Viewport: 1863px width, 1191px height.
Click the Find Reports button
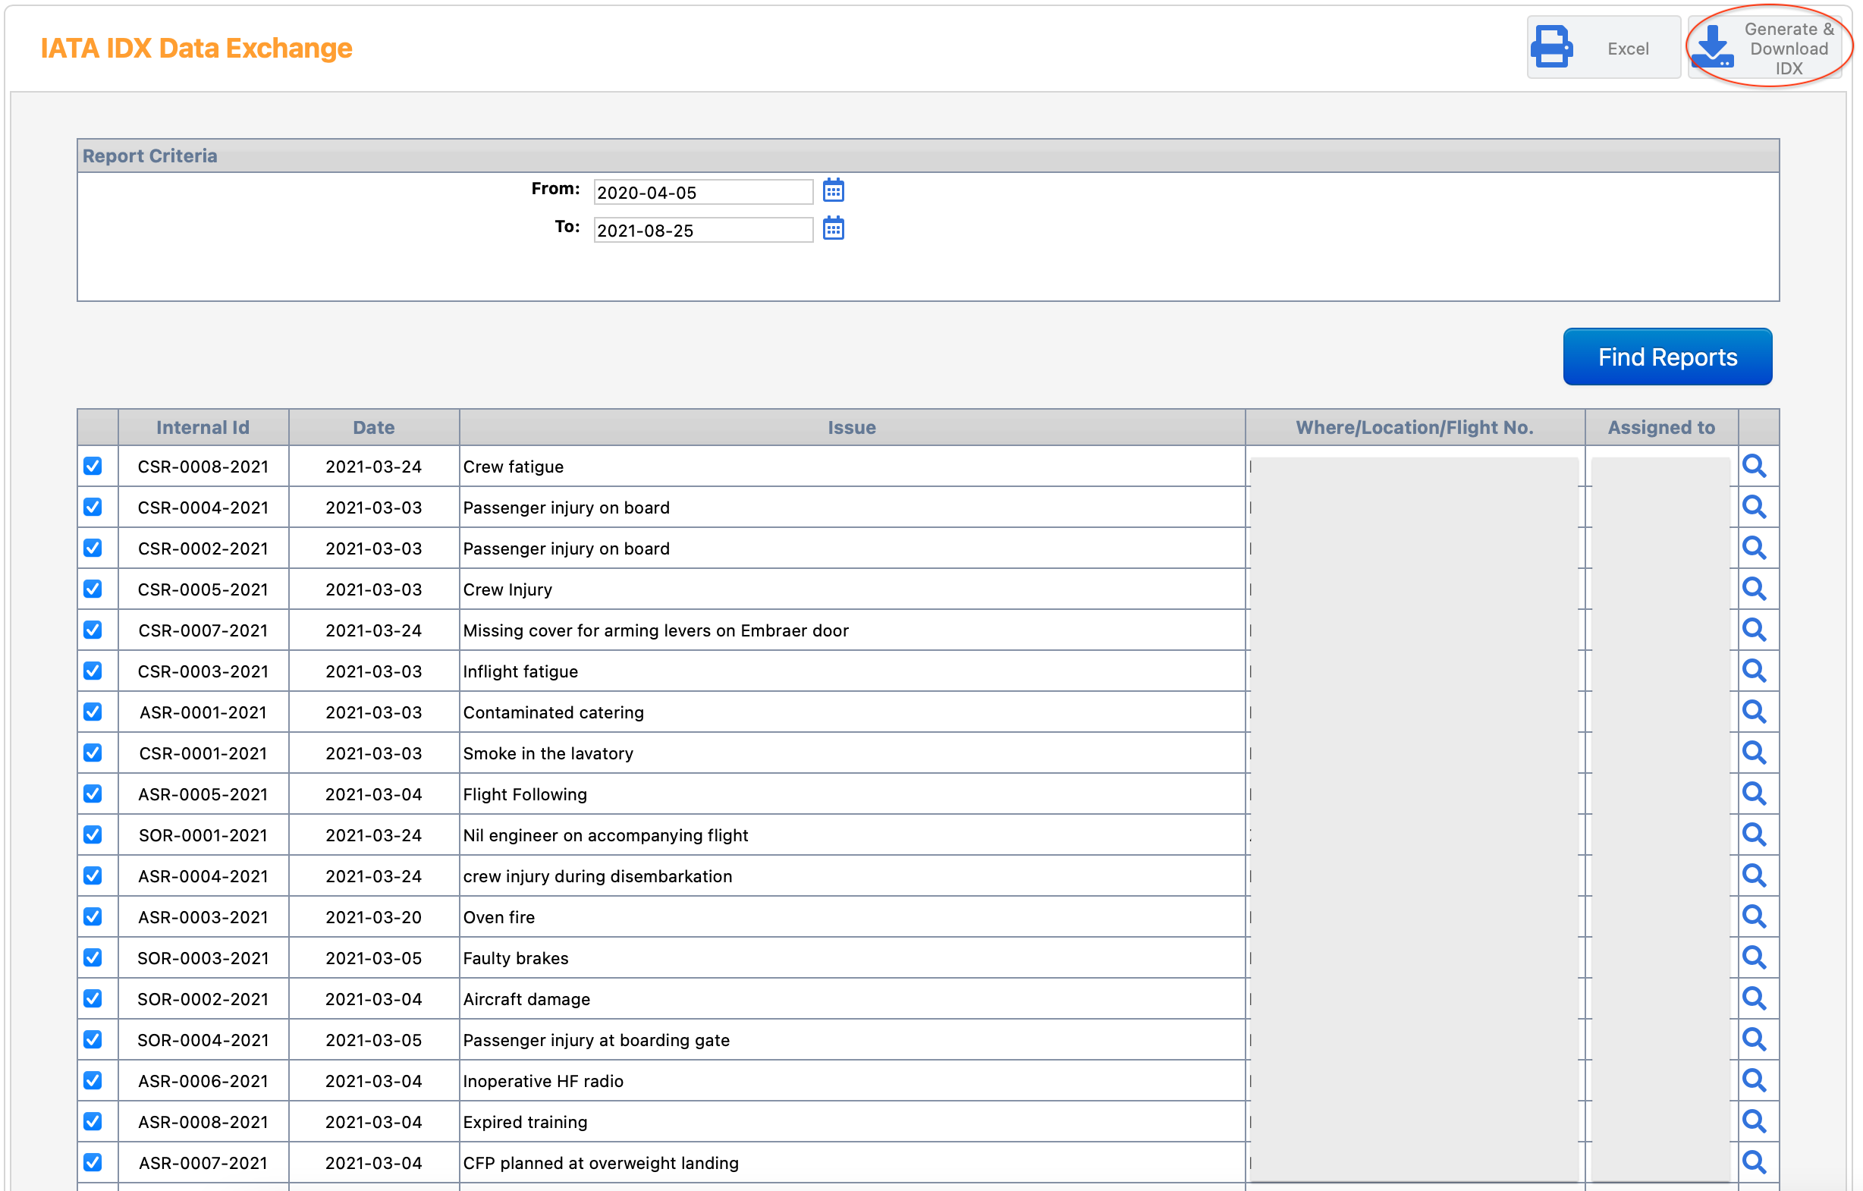[1667, 357]
